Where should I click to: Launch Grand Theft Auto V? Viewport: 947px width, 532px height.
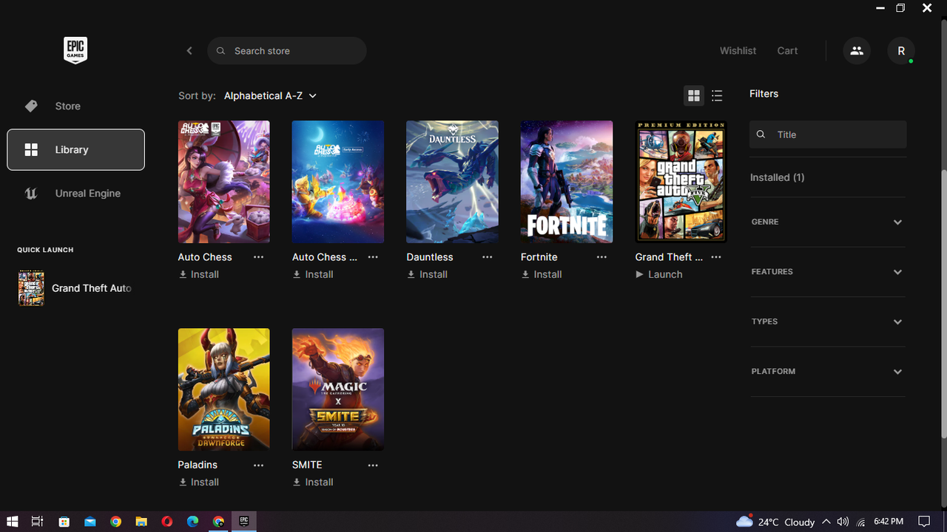click(659, 275)
